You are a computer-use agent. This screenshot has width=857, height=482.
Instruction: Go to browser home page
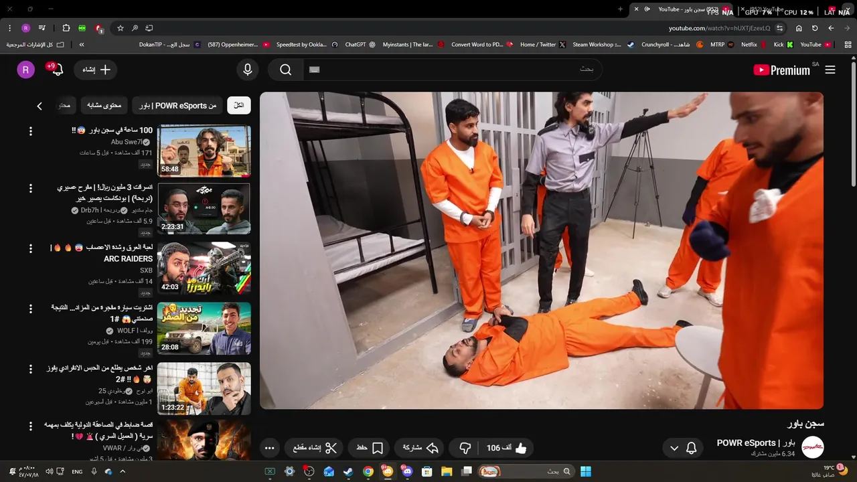coord(799,28)
